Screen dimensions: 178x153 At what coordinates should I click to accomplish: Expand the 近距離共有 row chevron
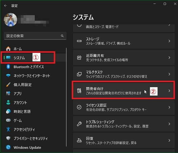pyautogui.click(x=169, y=57)
